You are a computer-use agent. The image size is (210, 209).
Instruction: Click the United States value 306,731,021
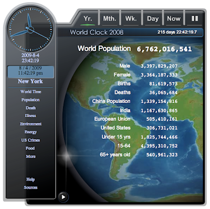click(x=162, y=128)
